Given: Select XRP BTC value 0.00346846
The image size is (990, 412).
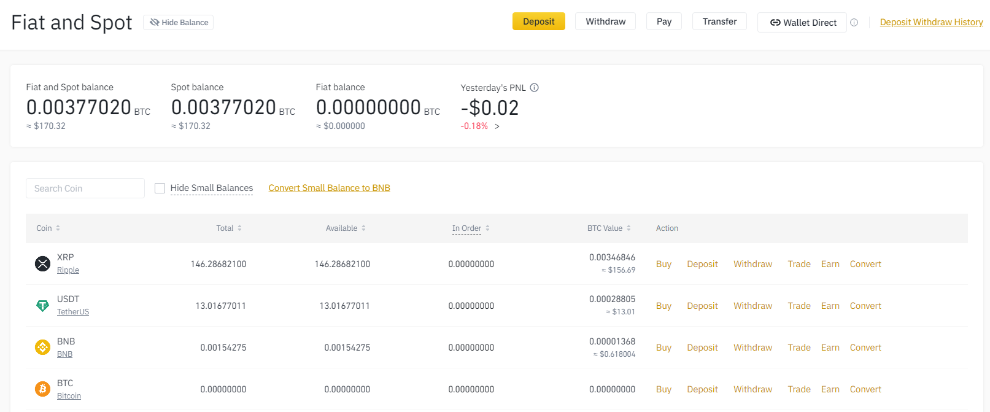Looking at the screenshot, I should pyautogui.click(x=612, y=257).
